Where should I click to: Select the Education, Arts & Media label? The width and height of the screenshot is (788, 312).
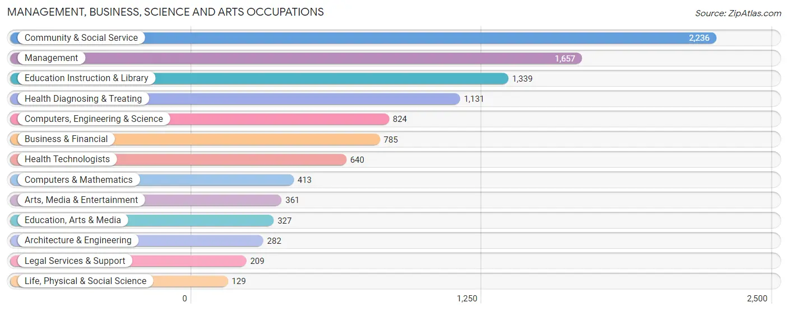pos(73,220)
